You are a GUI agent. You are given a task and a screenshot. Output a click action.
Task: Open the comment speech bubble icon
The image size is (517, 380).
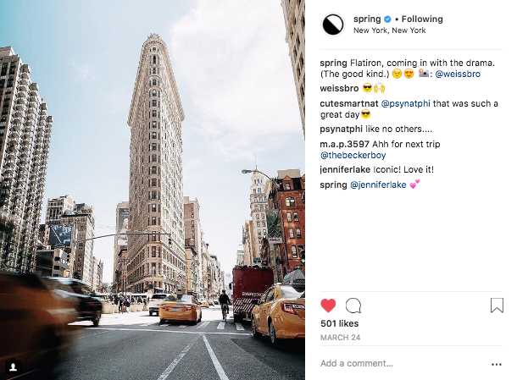pos(353,306)
